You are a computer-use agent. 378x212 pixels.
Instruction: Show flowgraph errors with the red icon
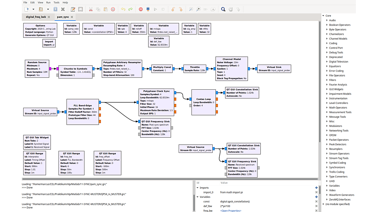point(141,9)
